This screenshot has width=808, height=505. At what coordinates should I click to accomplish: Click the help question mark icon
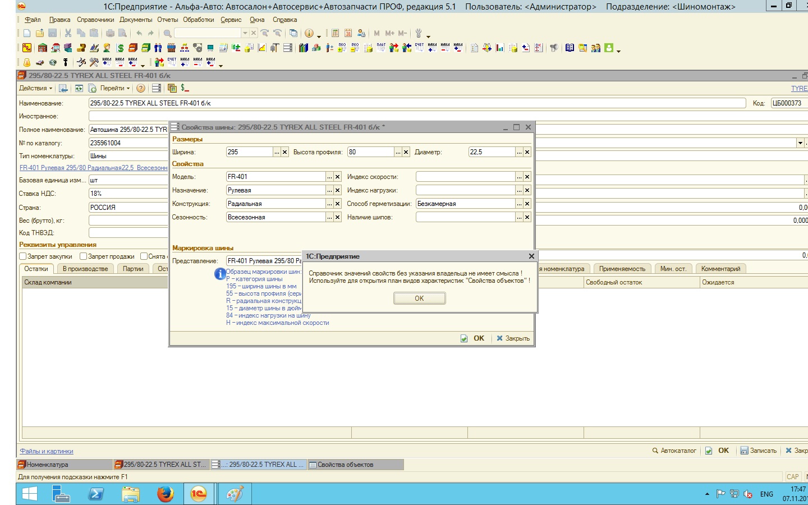click(x=141, y=88)
